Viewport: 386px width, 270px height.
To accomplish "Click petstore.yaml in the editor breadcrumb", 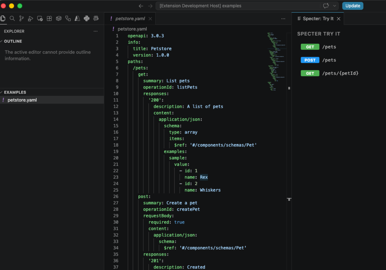I will coord(132,29).
